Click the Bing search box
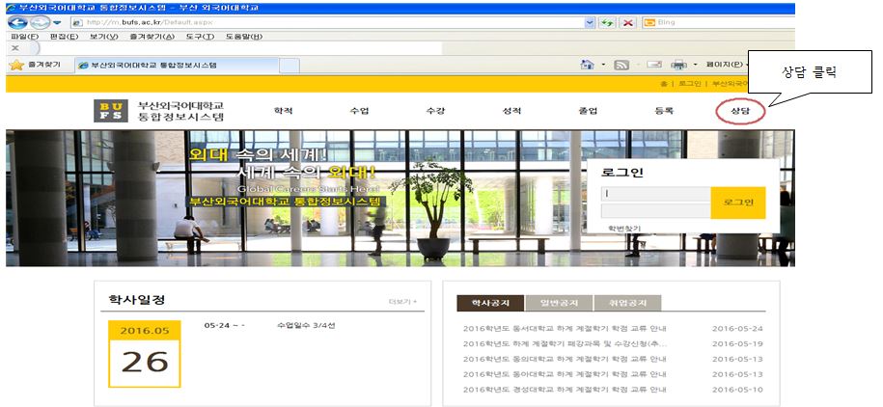The image size is (883, 407). click(x=714, y=22)
